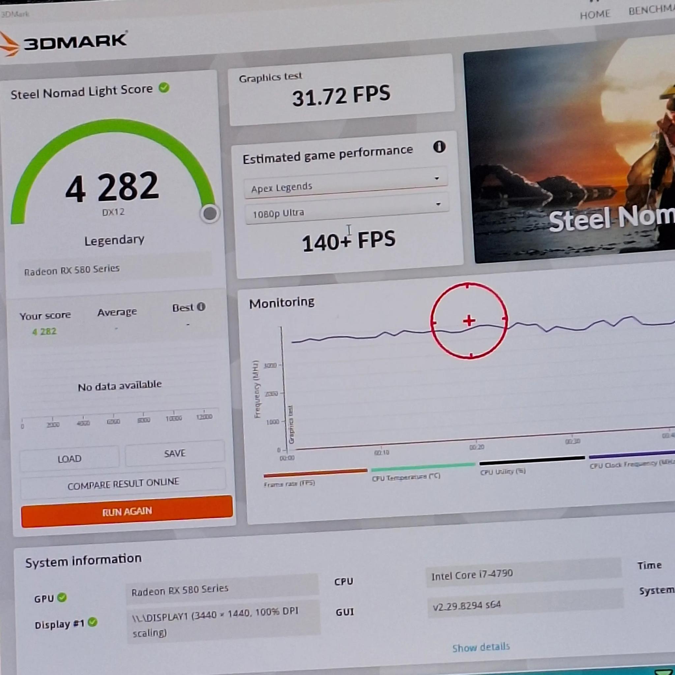Click the green score validation checkmark
675x675 pixels.
164,88
